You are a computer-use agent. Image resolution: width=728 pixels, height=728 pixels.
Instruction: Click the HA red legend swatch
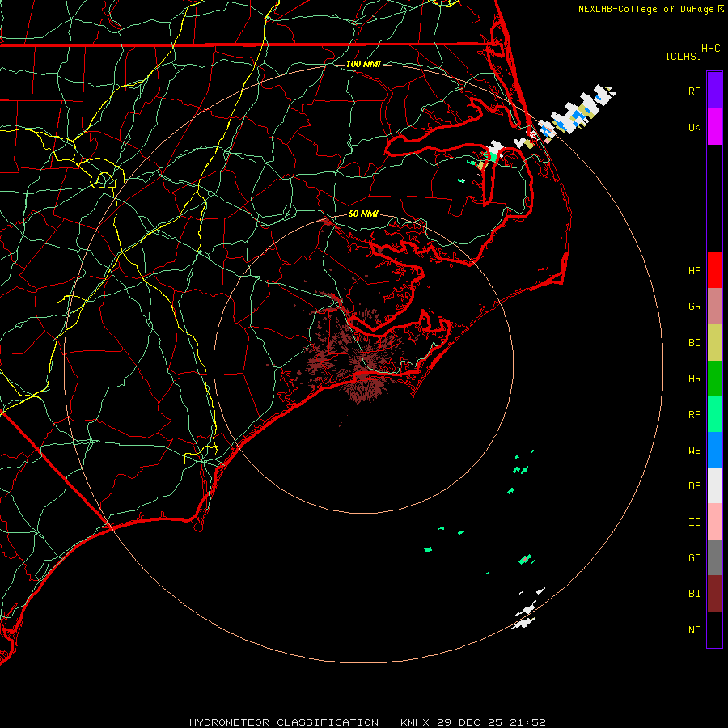pos(714,270)
